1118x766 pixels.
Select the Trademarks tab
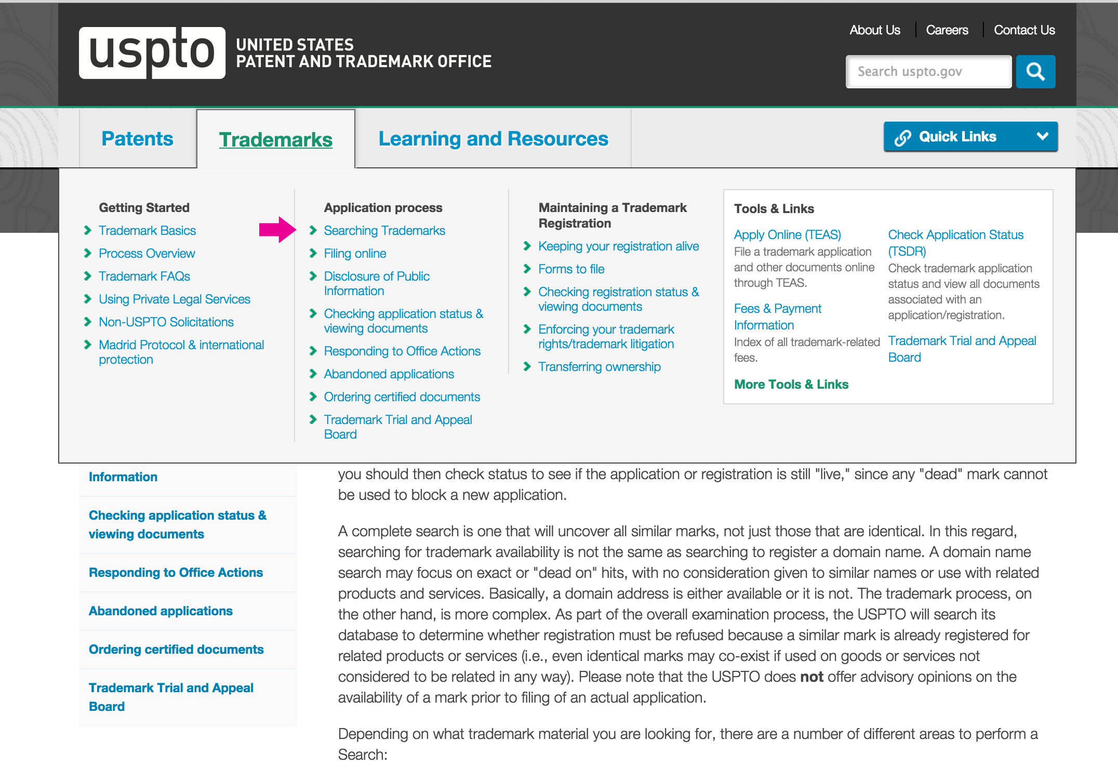click(276, 140)
